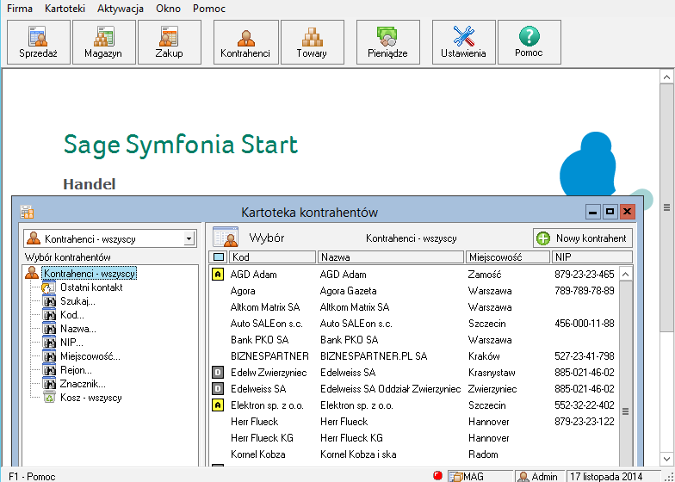
Task: Select Kontrahenci - wszyscy tree root
Action: tap(90, 274)
